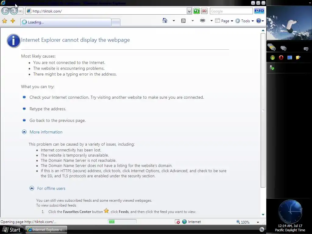The width and height of the screenshot is (312, 234).
Task: Click the green check device sidebar icon
Action: 272,68
